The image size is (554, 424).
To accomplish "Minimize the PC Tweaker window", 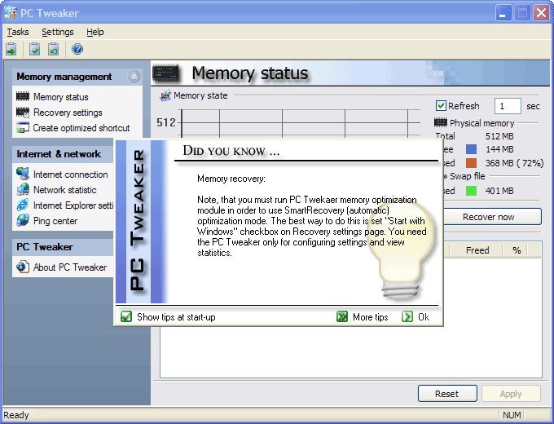I will (x=503, y=13).
